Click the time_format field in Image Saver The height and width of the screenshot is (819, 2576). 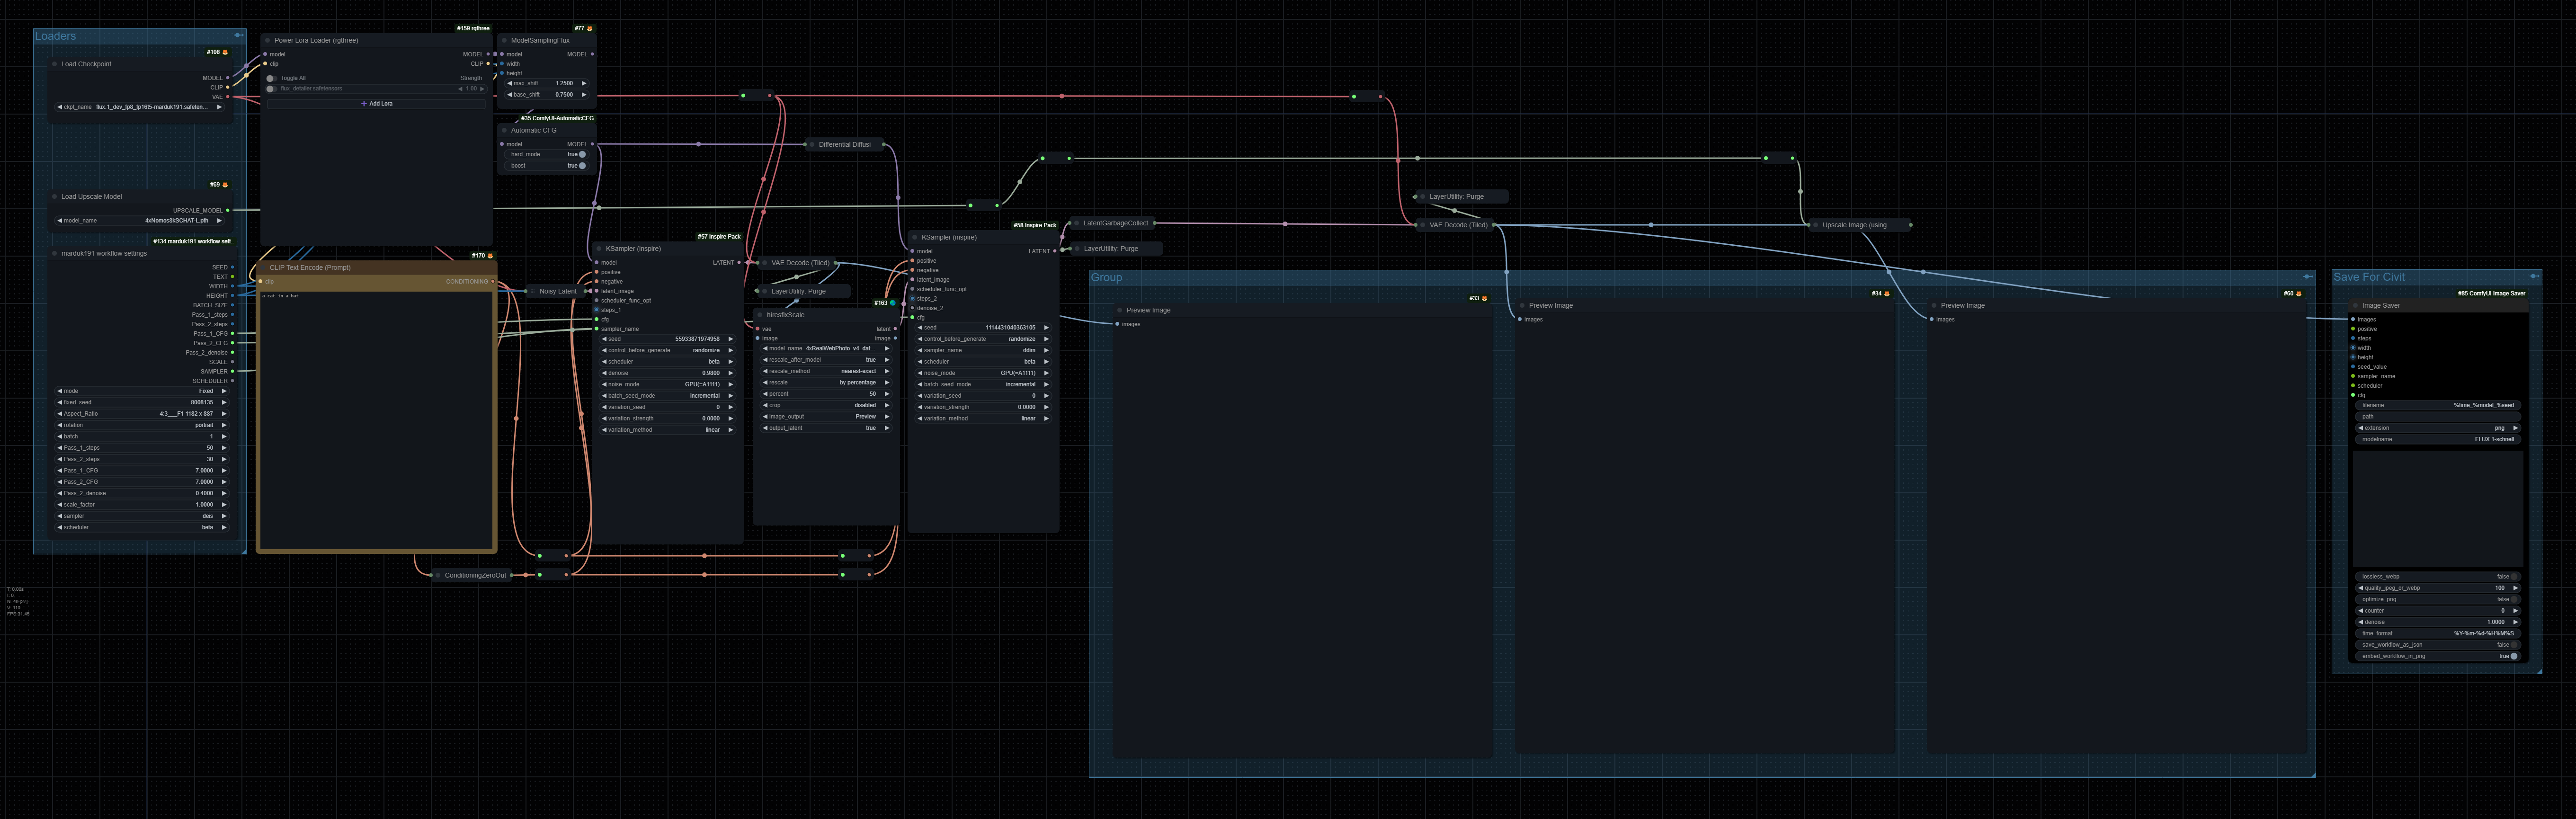2438,633
